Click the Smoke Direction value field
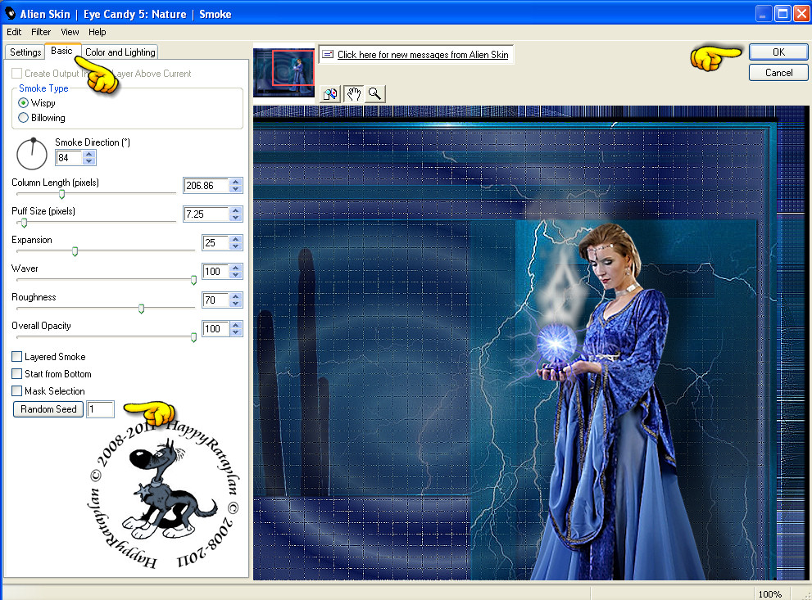Screen dimensions: 812x600 pos(70,158)
